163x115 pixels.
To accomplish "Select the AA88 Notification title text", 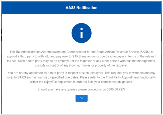I will coord(82,8).
